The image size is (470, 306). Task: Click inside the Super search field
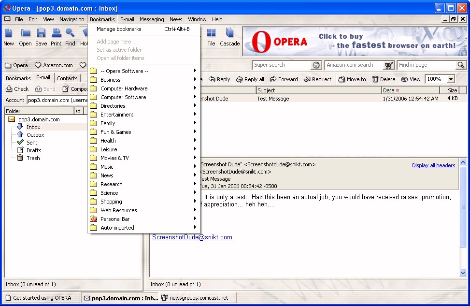[x=283, y=65]
